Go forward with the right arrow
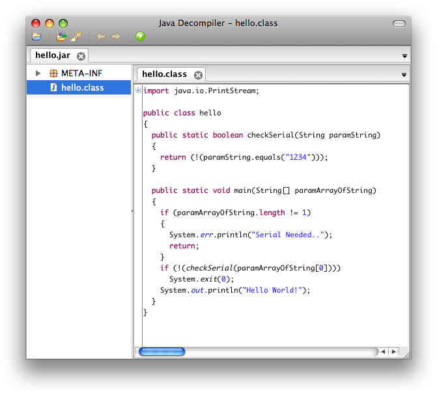Screen dimensions: 437x395 coord(116,37)
